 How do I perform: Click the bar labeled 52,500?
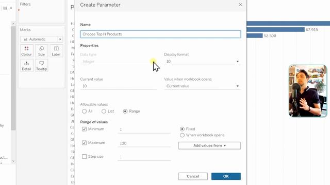(x=255, y=35)
